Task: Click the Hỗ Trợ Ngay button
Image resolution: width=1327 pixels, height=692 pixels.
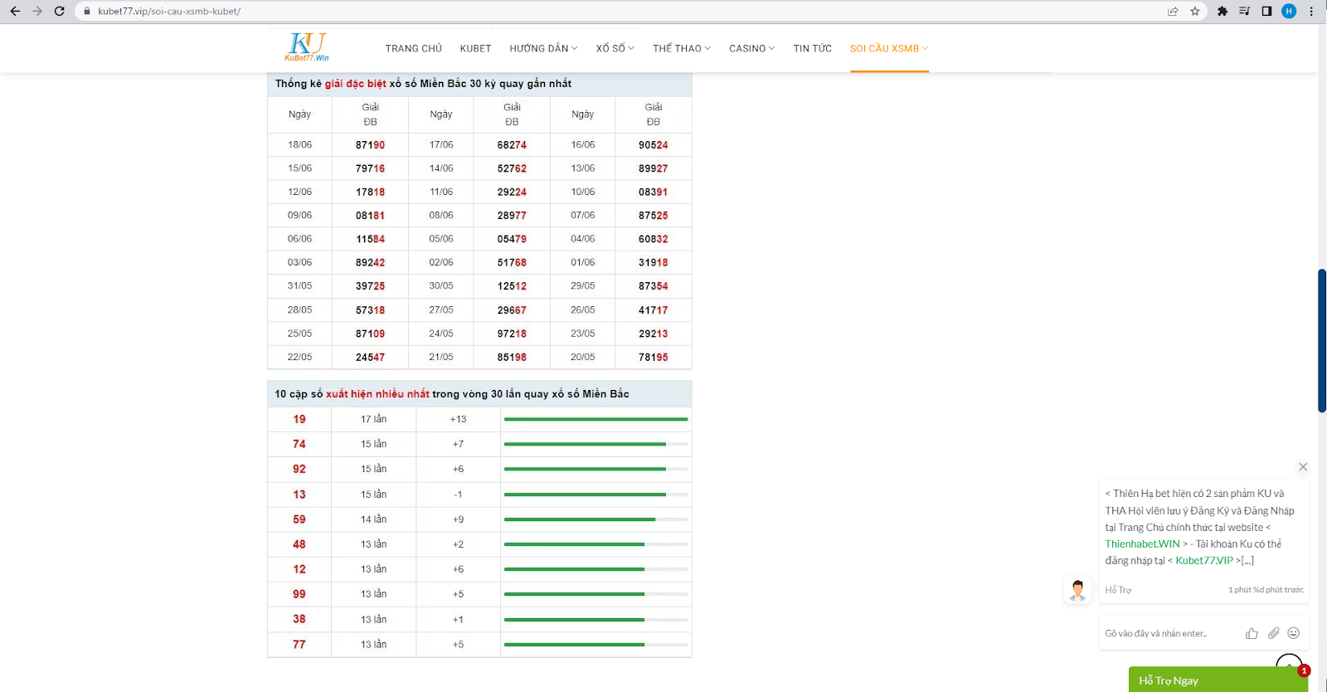Action: [1218, 680]
